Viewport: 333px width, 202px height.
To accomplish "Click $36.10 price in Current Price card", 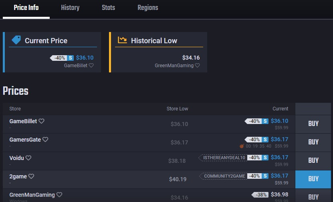I will pyautogui.click(x=85, y=58).
